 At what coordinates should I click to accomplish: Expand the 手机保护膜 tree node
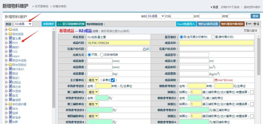click(x=6, y=104)
